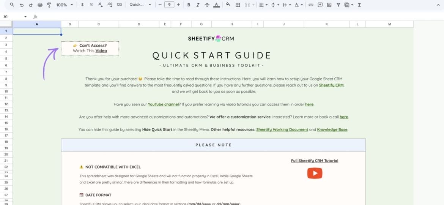Open the filter views dropdown
Viewport: 444px width, 205px height.
(349, 5)
